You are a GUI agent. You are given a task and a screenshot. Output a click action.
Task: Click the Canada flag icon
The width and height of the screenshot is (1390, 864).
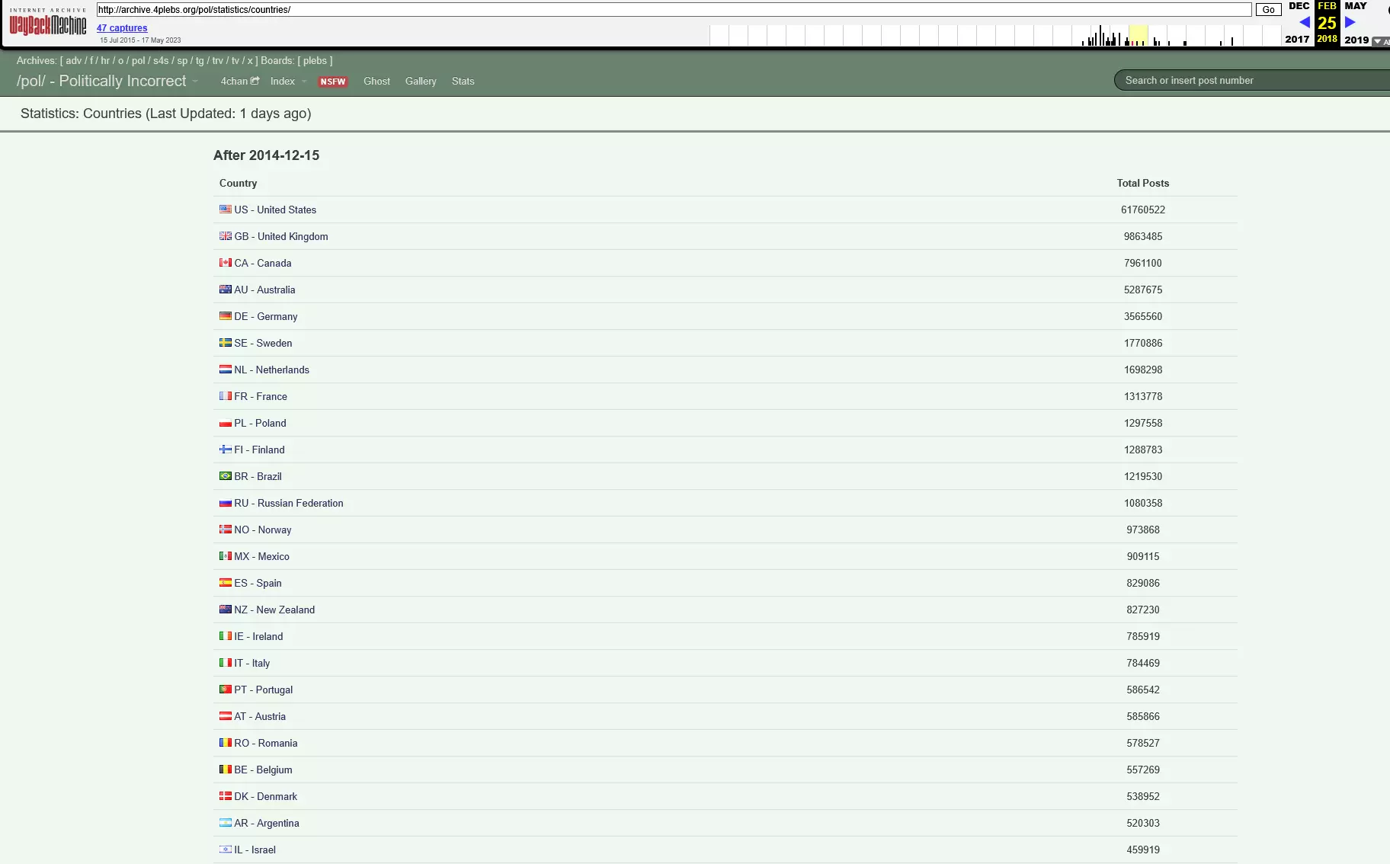coord(226,262)
